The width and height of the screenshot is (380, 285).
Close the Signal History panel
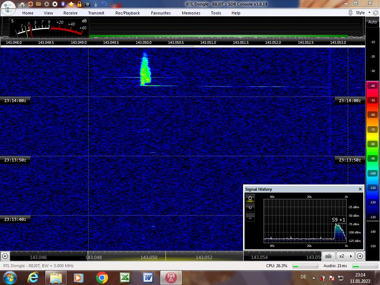(360, 189)
